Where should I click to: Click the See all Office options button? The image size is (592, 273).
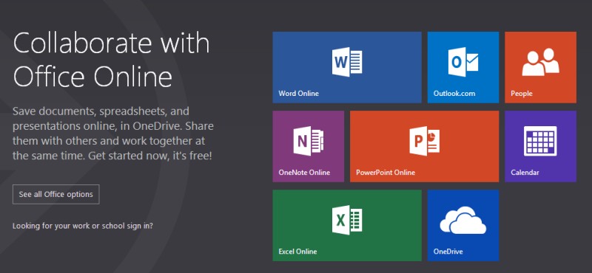[x=56, y=194]
